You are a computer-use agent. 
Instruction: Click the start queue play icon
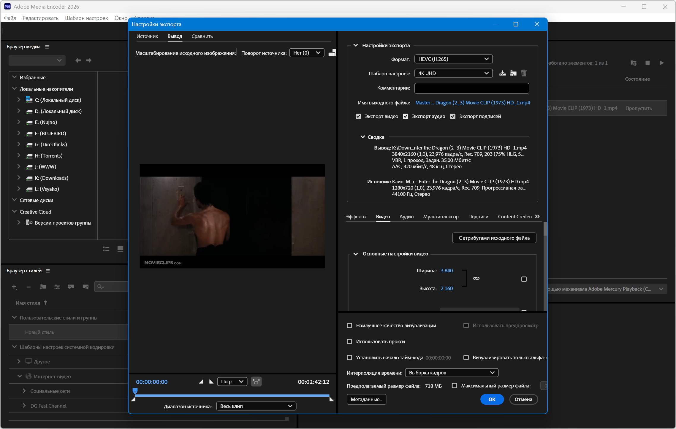[661, 63]
